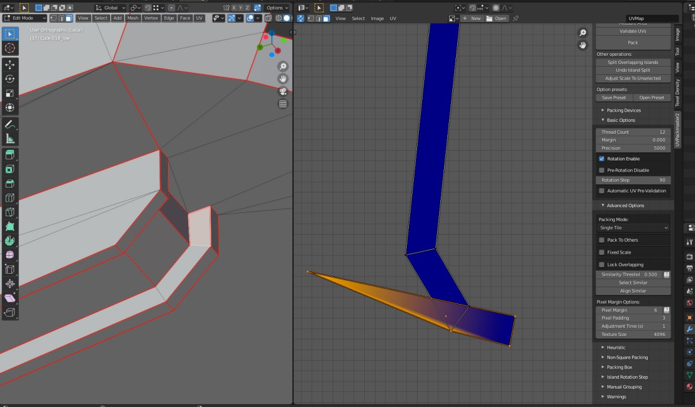
Task: Toggle Pack To Others checkbox
Action: [x=602, y=240]
